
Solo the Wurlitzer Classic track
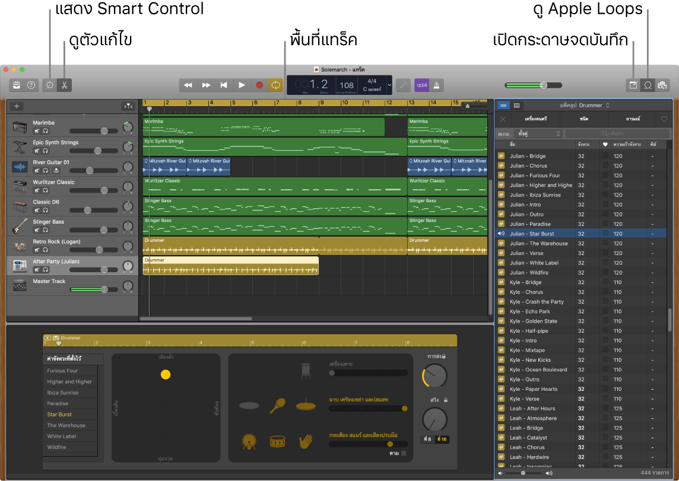click(x=45, y=190)
